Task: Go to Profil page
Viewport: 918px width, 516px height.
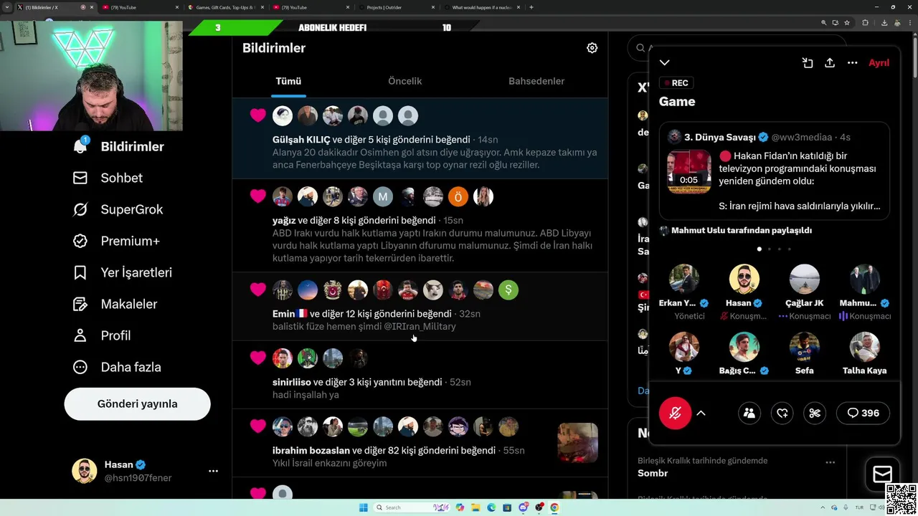Action: (x=102, y=335)
